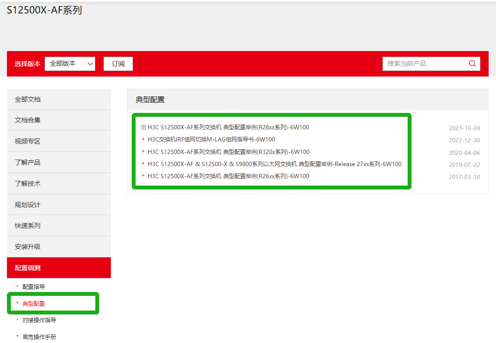Go to 视频专区 section
This screenshot has height=343, width=496.
59,141
